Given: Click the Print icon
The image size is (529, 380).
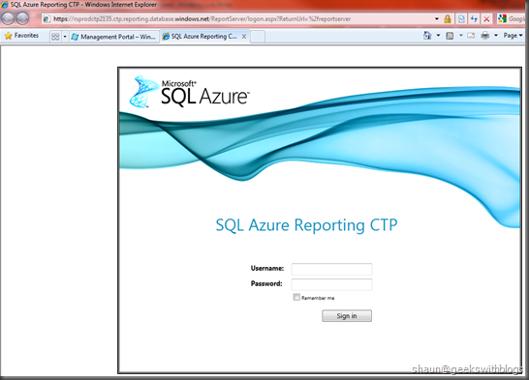Looking at the screenshot, I should [485, 35].
